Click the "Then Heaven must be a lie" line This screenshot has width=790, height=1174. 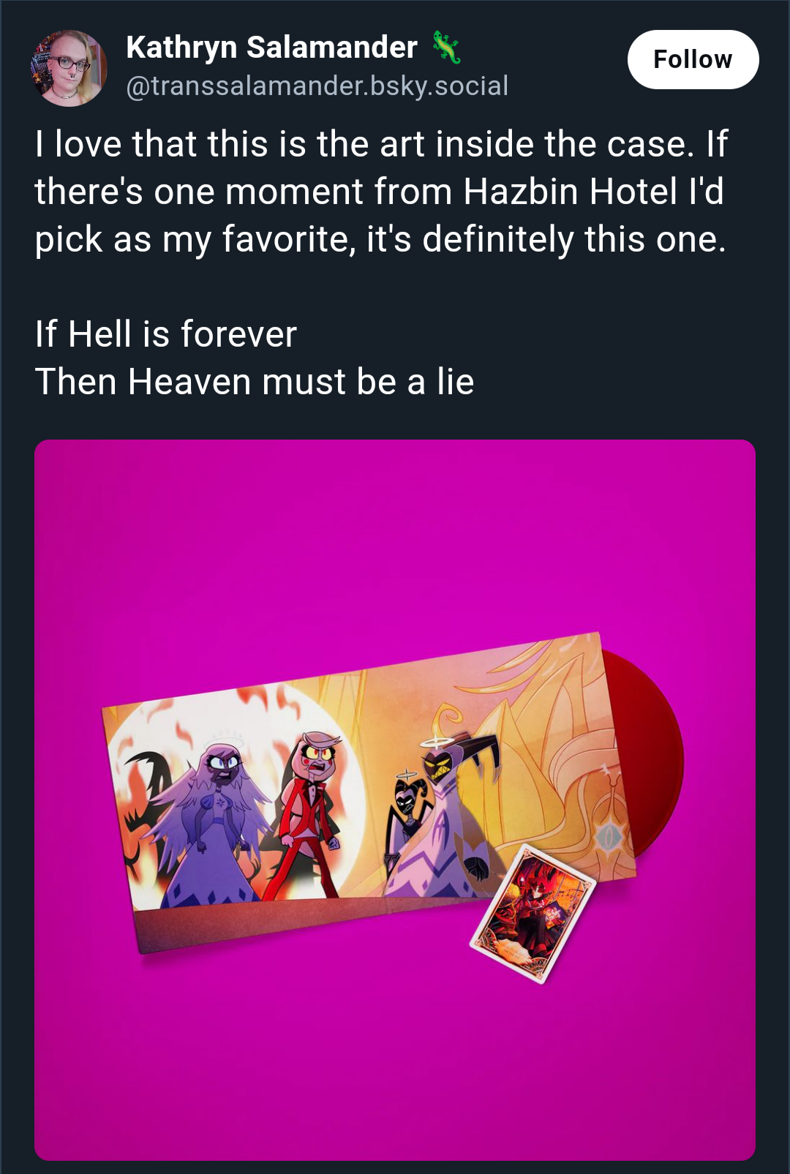pyautogui.click(x=255, y=382)
